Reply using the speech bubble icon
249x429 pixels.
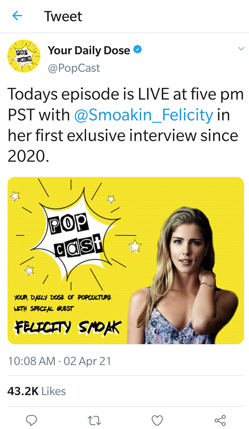[x=32, y=420]
